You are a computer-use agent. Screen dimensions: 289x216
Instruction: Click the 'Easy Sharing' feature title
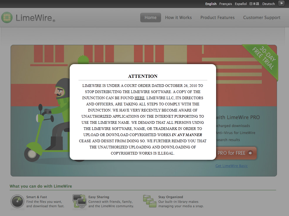point(99,197)
